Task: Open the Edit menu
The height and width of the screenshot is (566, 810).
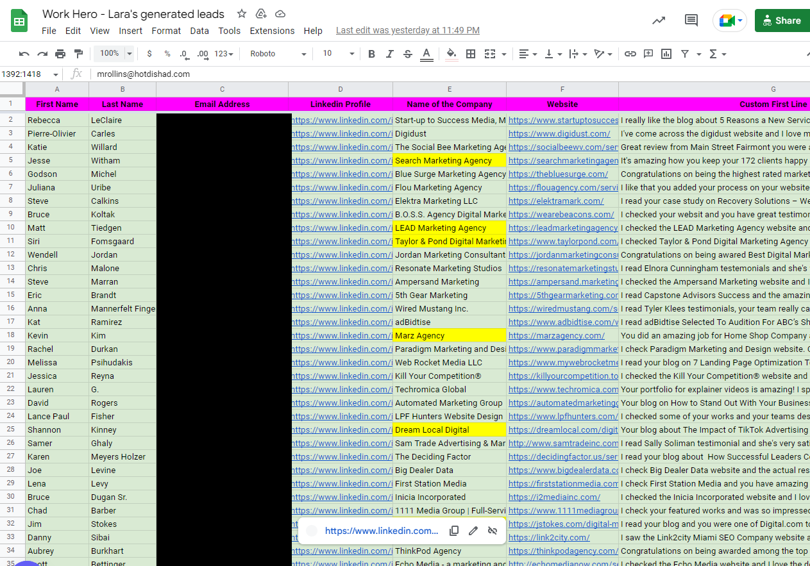Action: [73, 31]
